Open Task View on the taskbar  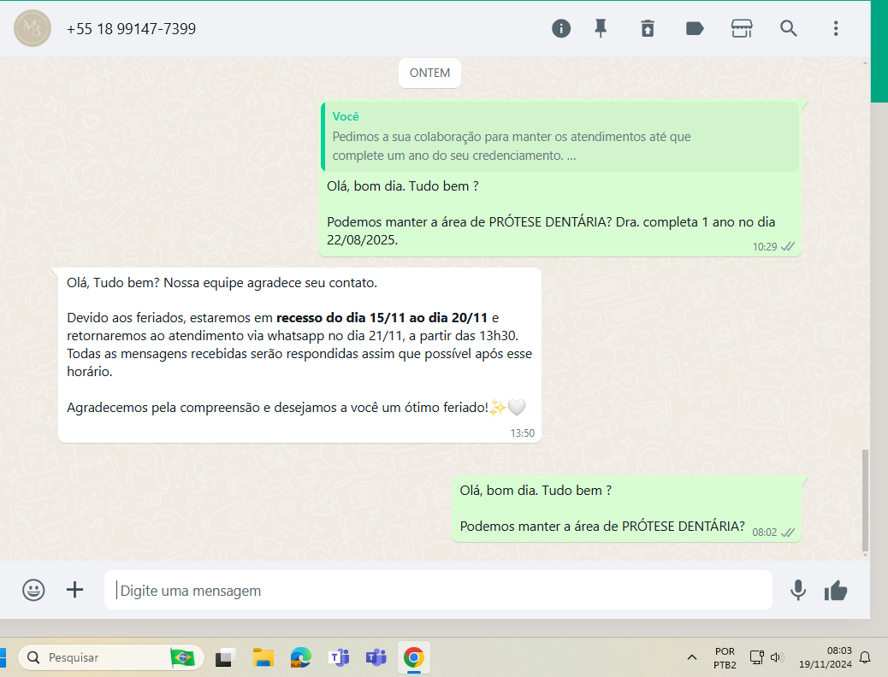(225, 657)
